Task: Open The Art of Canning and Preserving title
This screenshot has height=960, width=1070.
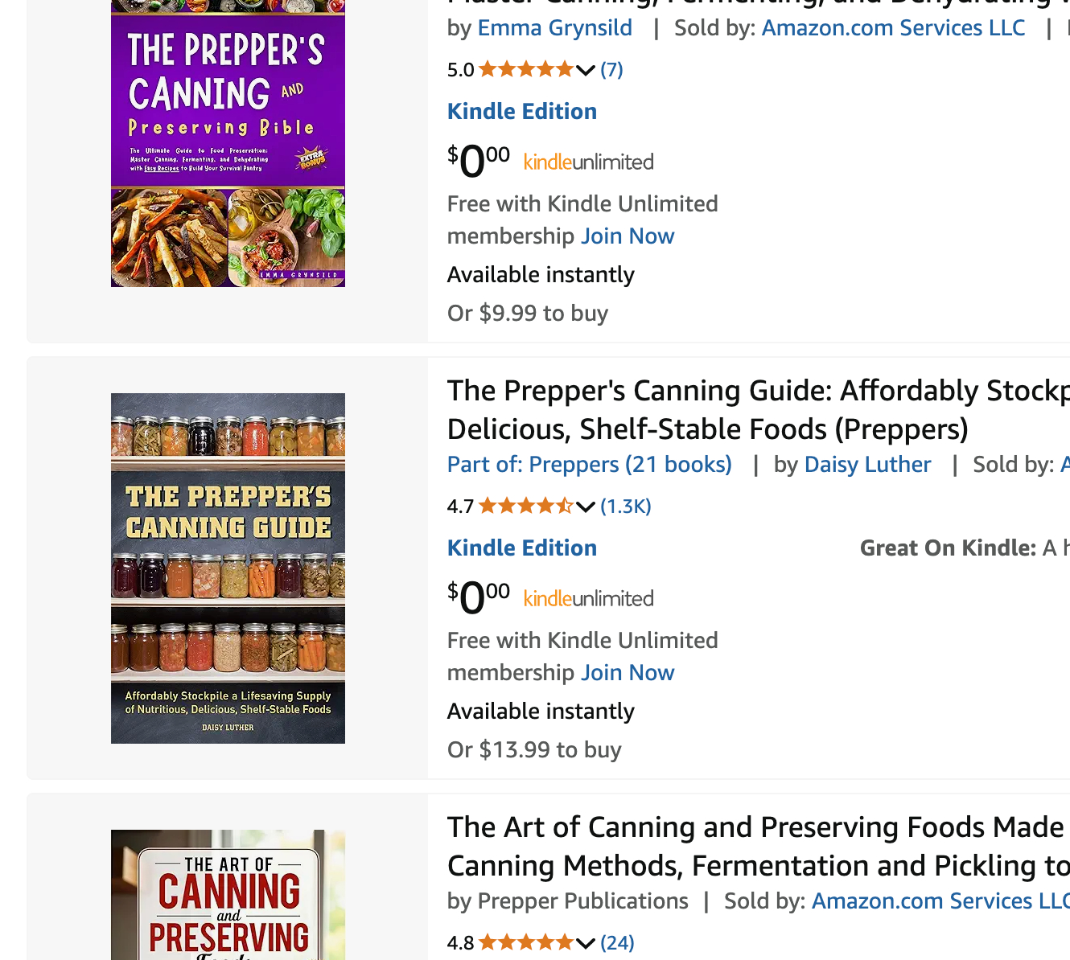Action: (756, 847)
